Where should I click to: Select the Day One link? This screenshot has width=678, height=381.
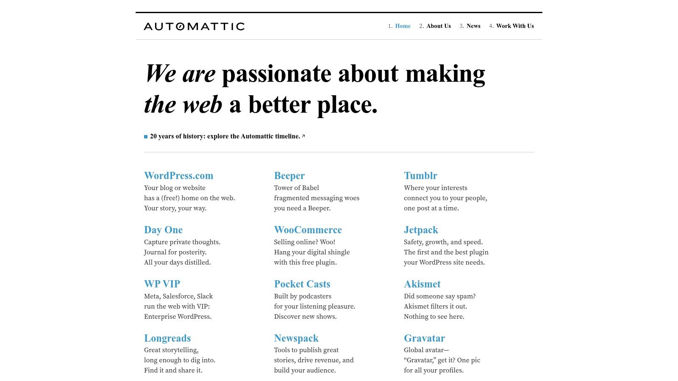164,230
